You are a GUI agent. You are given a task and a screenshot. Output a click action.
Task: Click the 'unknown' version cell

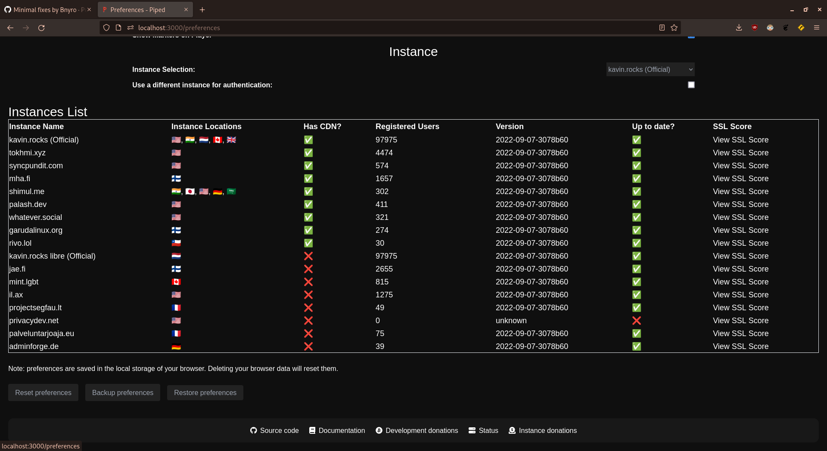511,321
